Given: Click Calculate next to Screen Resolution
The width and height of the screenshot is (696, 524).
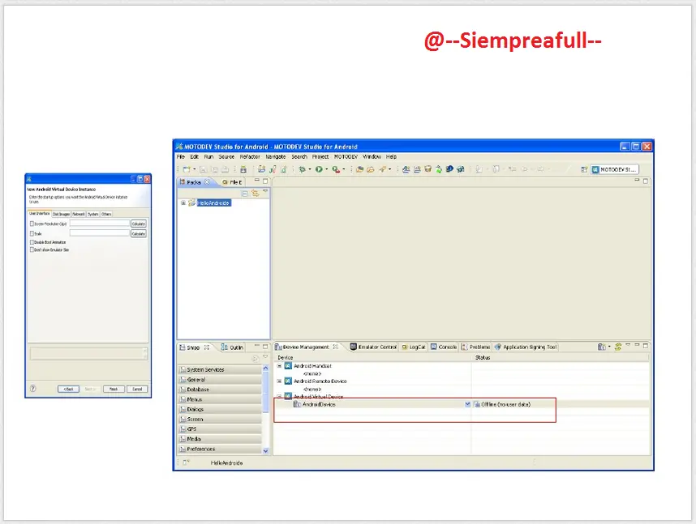Looking at the screenshot, I should (x=139, y=224).
